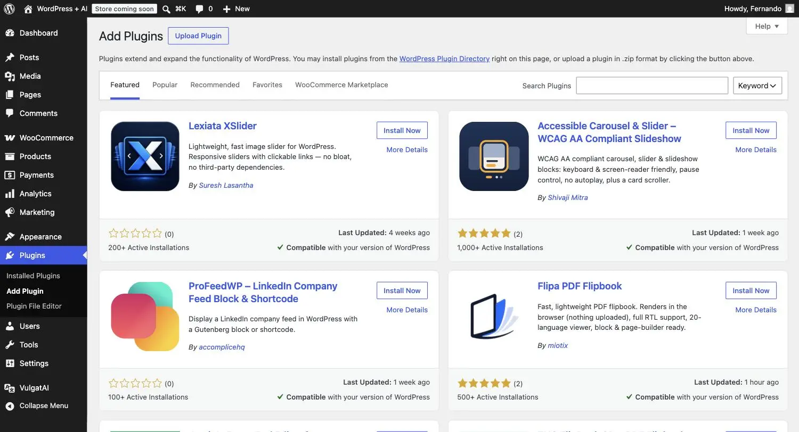The image size is (799, 432).
Task: Open the Users menu item
Action: (x=43, y=326)
